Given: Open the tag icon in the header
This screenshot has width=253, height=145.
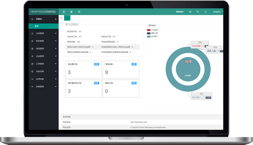Looking at the screenshot, I should coord(198,12).
